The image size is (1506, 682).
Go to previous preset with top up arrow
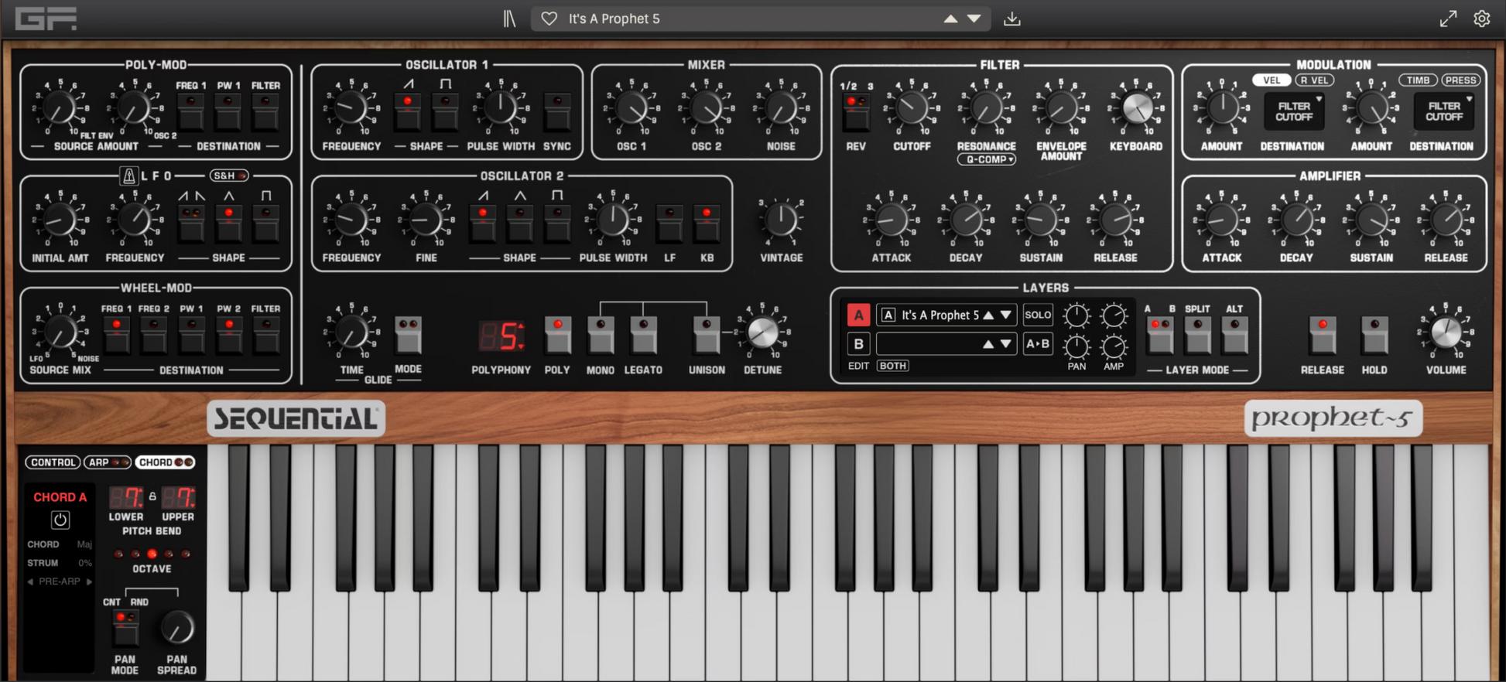point(950,19)
